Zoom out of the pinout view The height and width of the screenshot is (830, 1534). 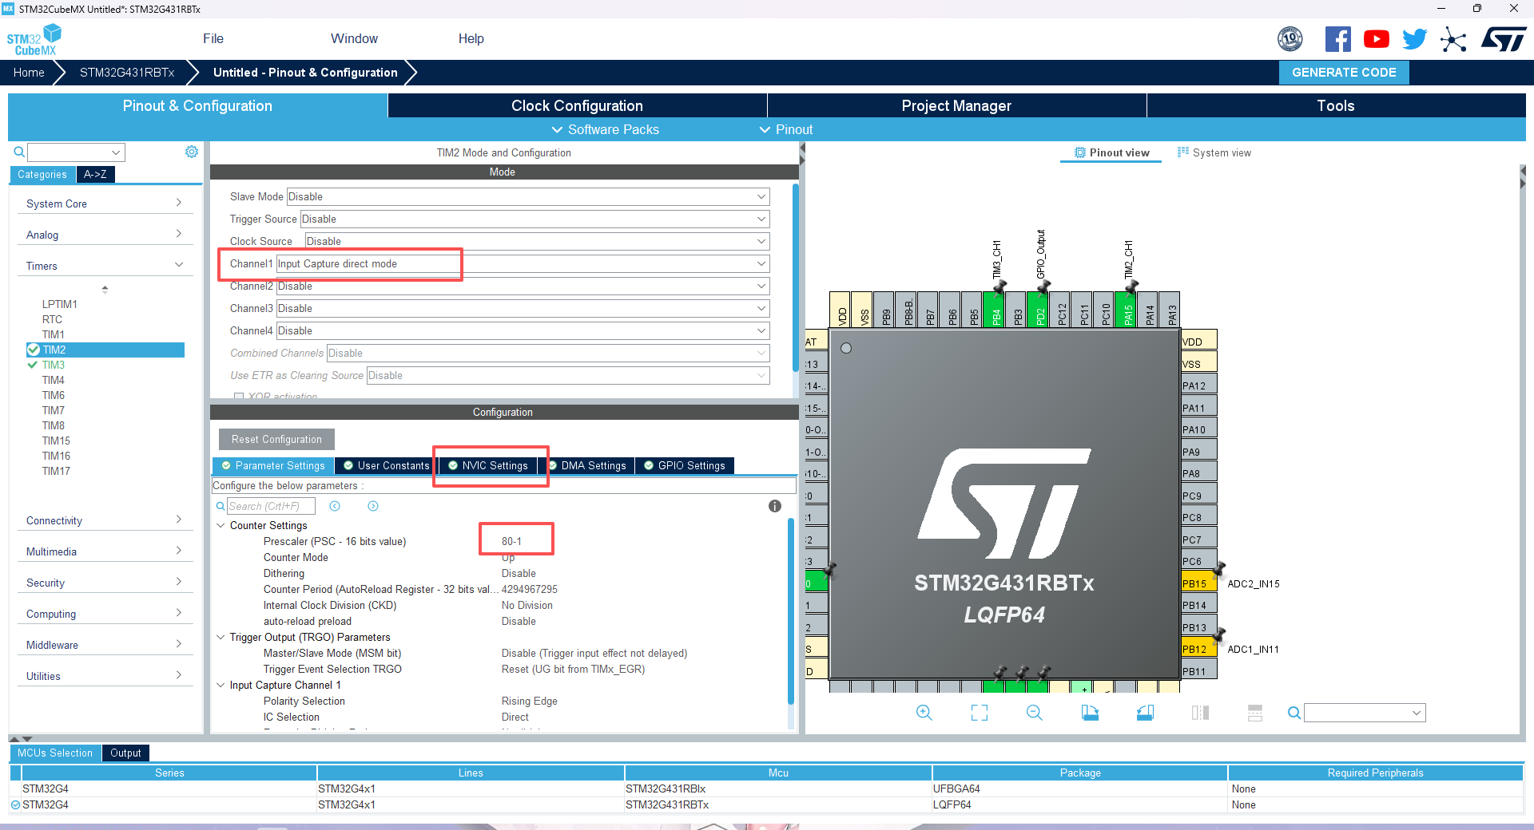tap(1035, 713)
